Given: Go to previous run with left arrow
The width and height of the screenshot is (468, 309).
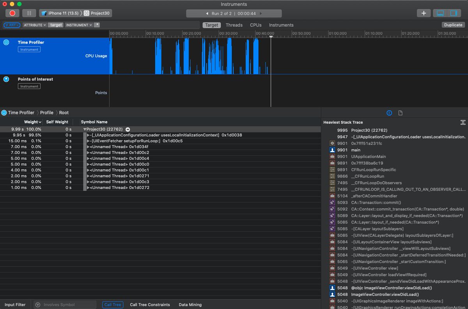Looking at the screenshot, I should click(x=207, y=14).
